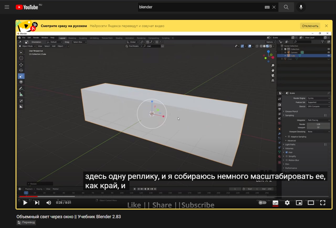Enable the Simplify checkbox

coord(287,156)
